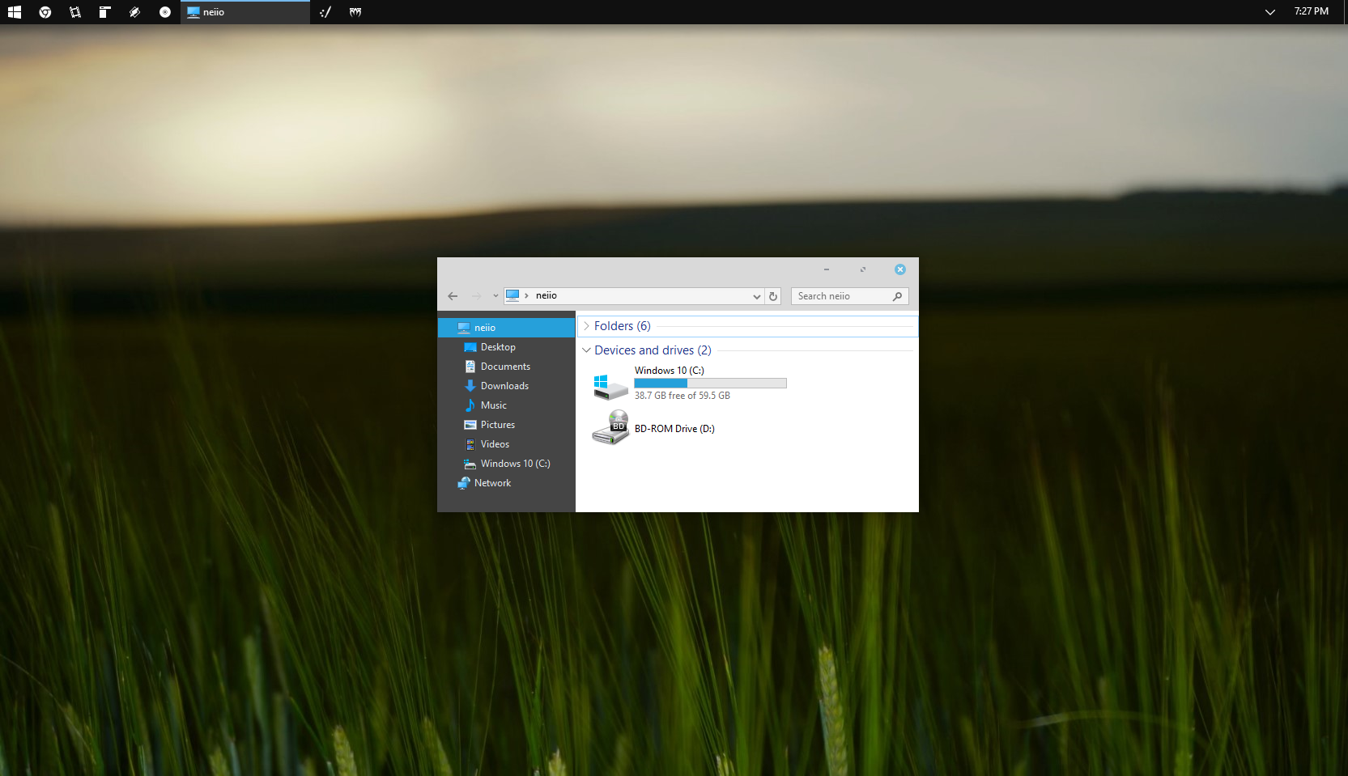The height and width of the screenshot is (776, 1348).
Task: Select the Music folder in navigation pane
Action: [x=493, y=405]
